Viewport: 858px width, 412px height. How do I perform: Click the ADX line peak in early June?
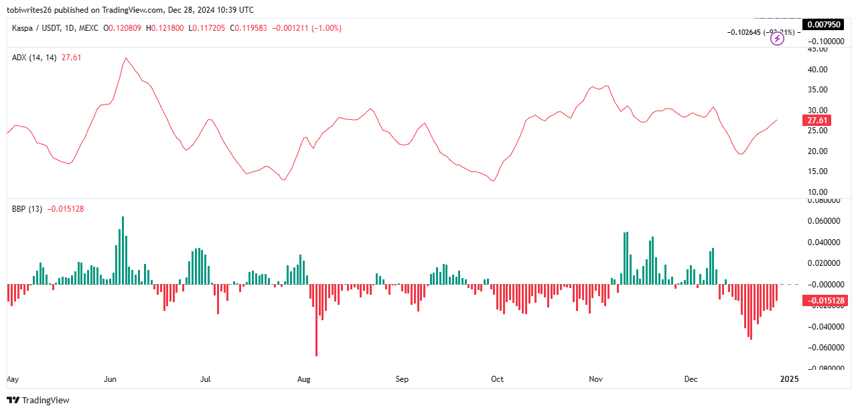click(125, 58)
